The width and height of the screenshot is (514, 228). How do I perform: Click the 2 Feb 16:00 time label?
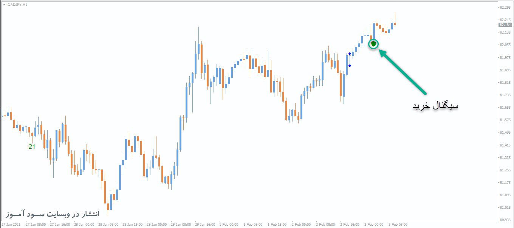[350, 224]
